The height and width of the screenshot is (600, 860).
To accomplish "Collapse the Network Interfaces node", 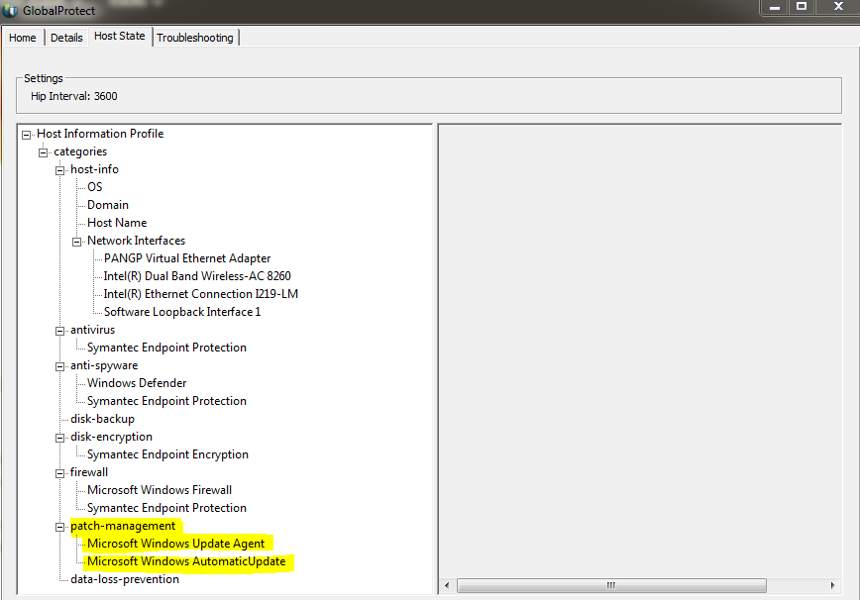I will (77, 242).
